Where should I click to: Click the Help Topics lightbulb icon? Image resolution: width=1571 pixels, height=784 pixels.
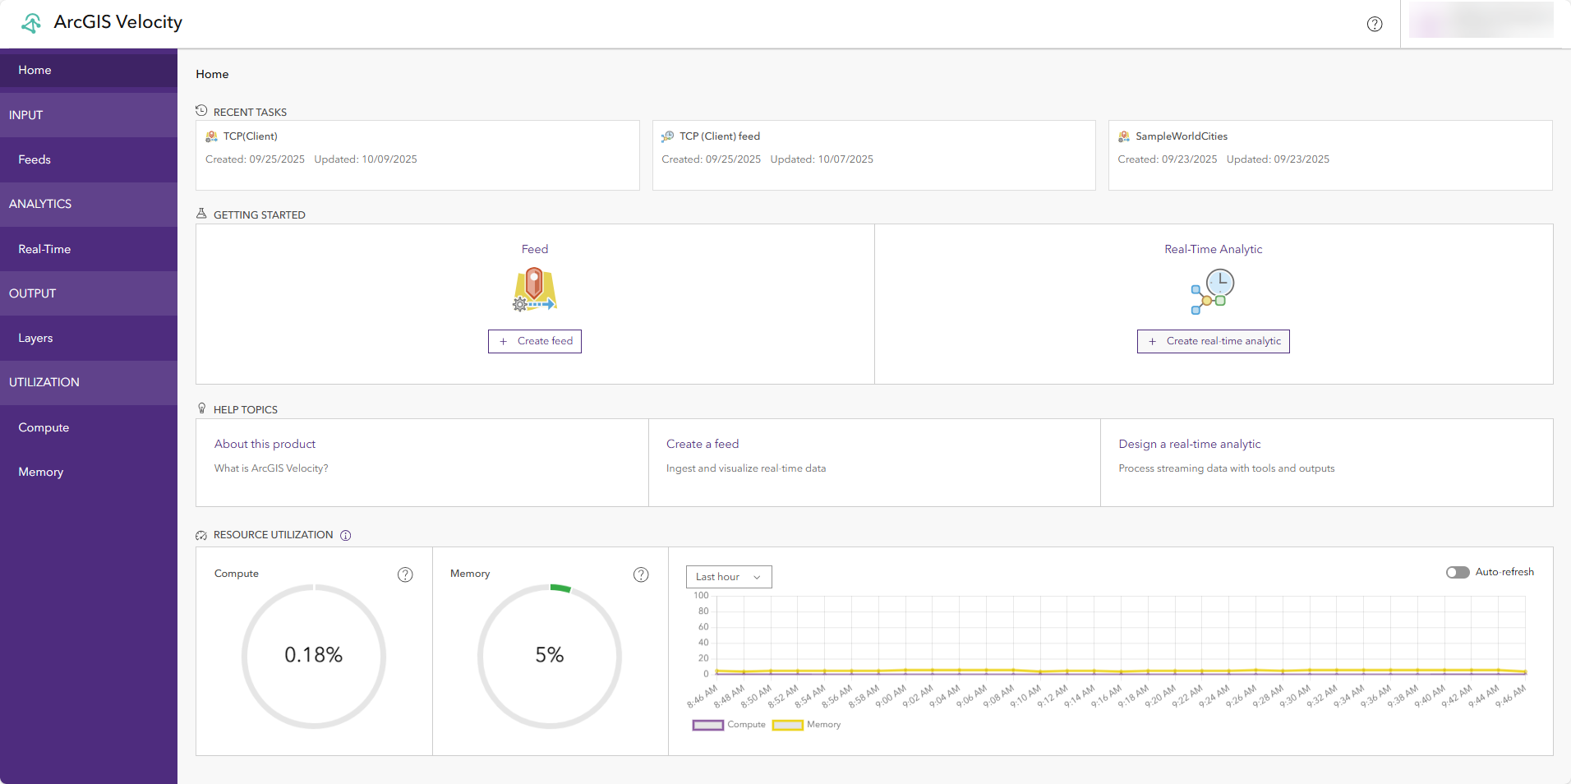pos(202,408)
